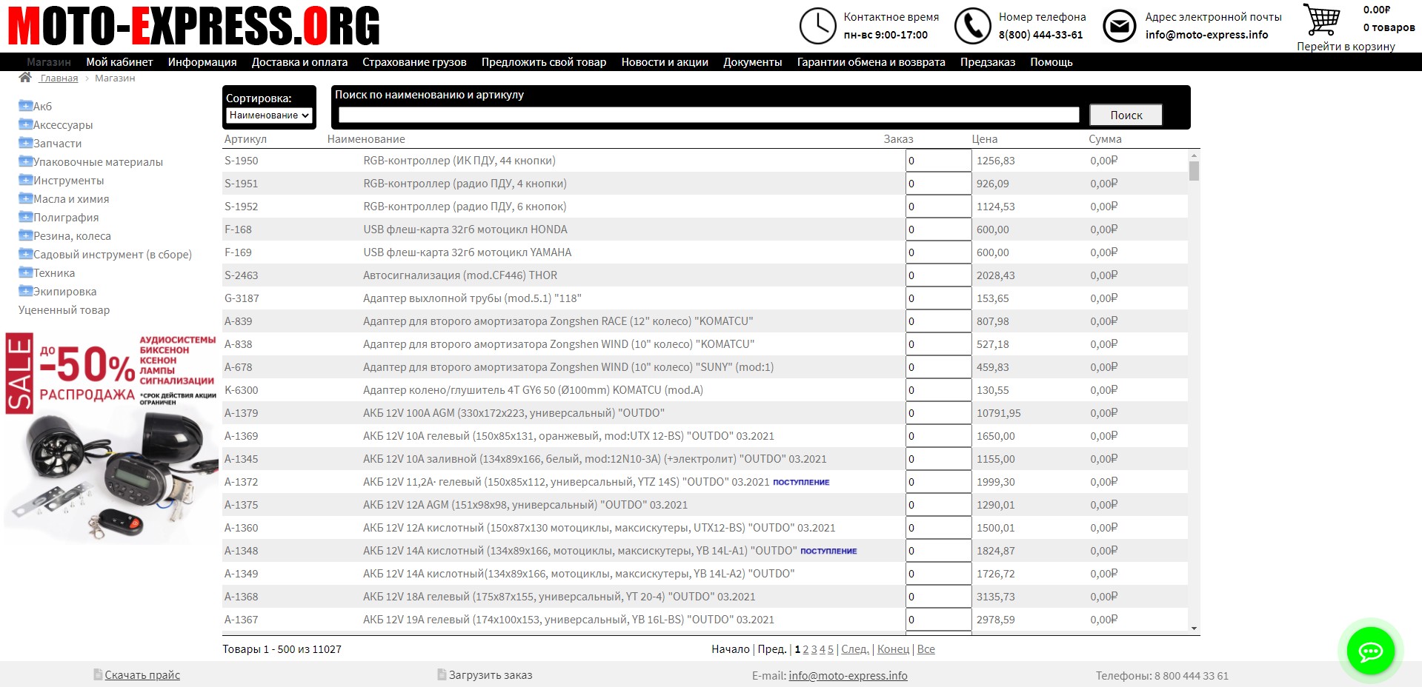Viewport: 1422px width, 687px height.
Task: Click the search input field
Action: pyautogui.click(x=708, y=115)
